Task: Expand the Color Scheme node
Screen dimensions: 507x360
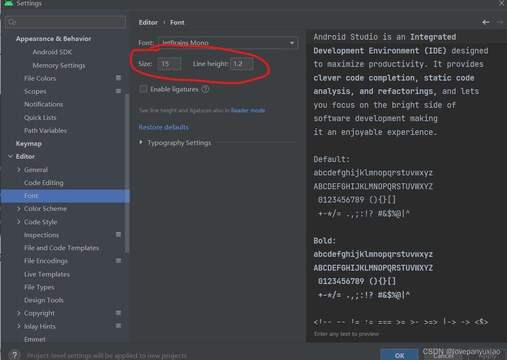Action: tap(19, 208)
